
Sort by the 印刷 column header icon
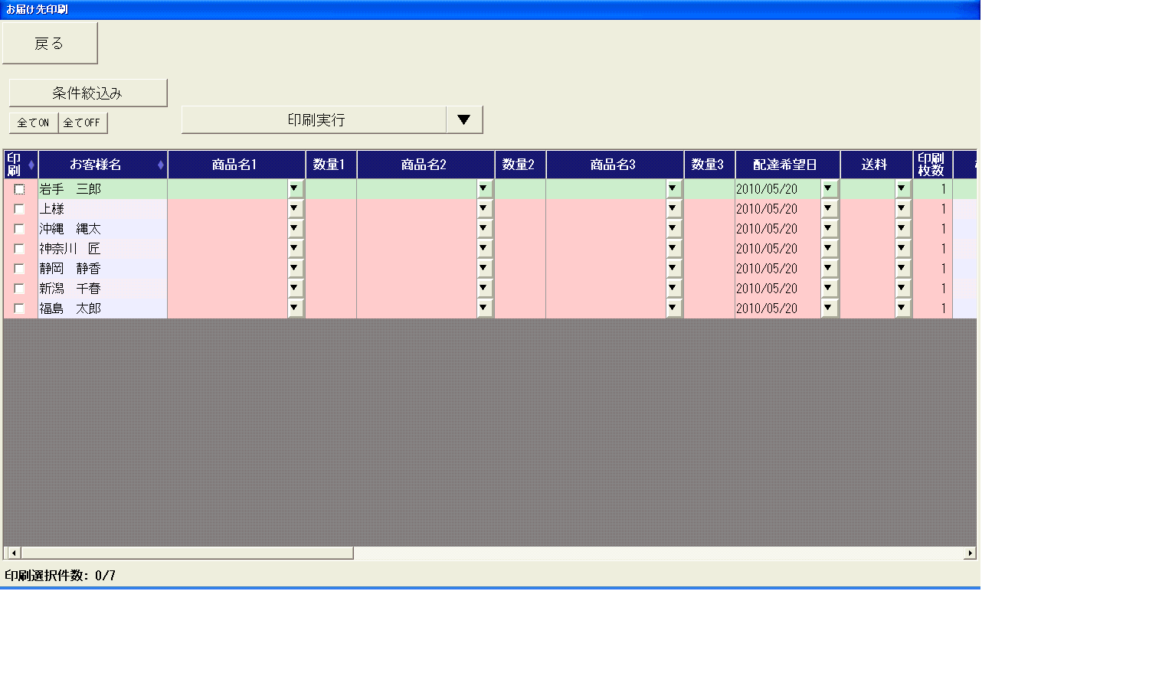[31, 165]
